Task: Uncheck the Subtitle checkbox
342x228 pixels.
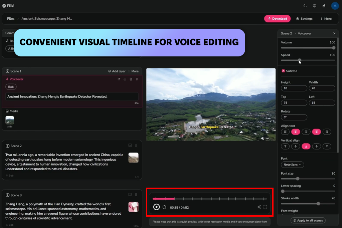Action: click(x=283, y=71)
